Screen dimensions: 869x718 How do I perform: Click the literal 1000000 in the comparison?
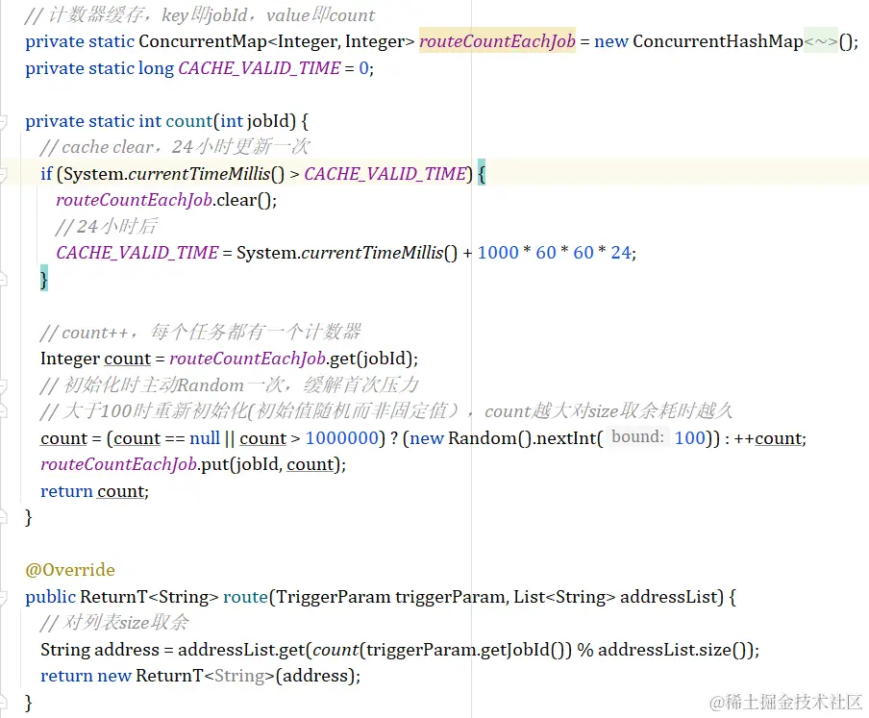[342, 438]
